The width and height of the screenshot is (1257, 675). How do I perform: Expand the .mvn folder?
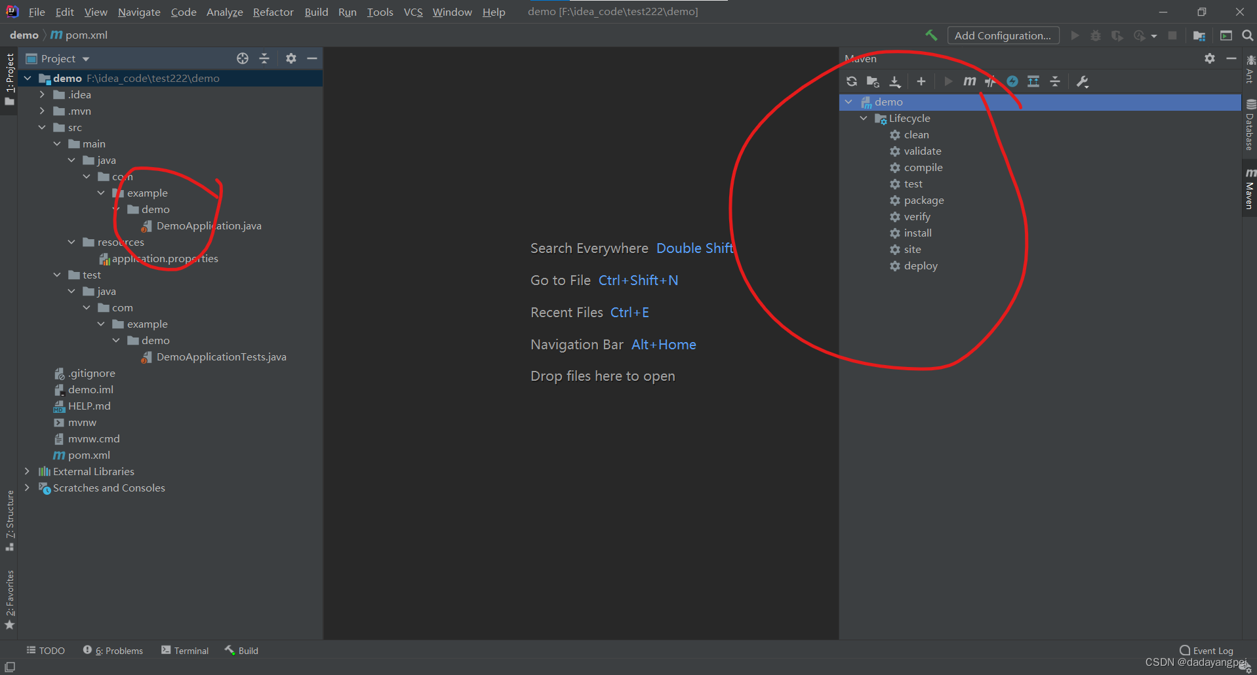[42, 111]
